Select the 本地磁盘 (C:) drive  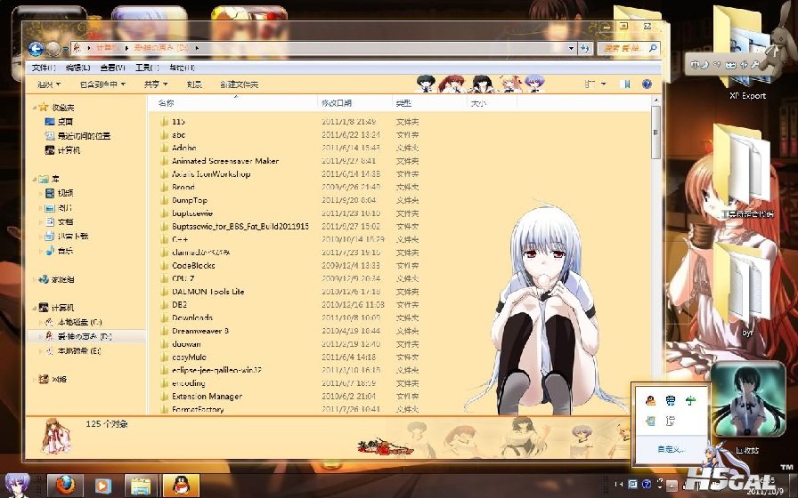73,322
